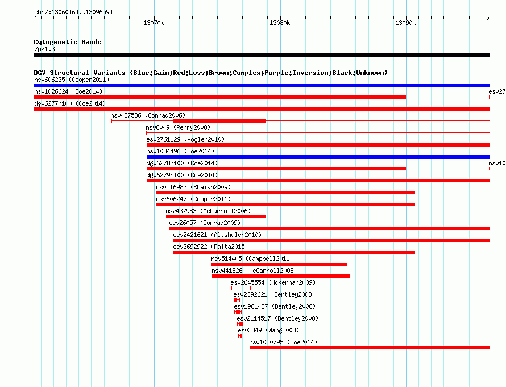The height and width of the screenshot is (387, 506).
Task: Open esv2392621 (Bentley2008) label
Action: 274,294
